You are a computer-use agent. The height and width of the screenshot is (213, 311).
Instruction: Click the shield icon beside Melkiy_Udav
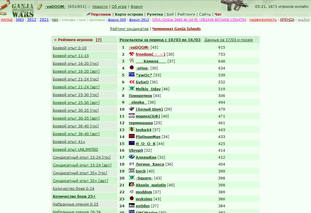131,89
